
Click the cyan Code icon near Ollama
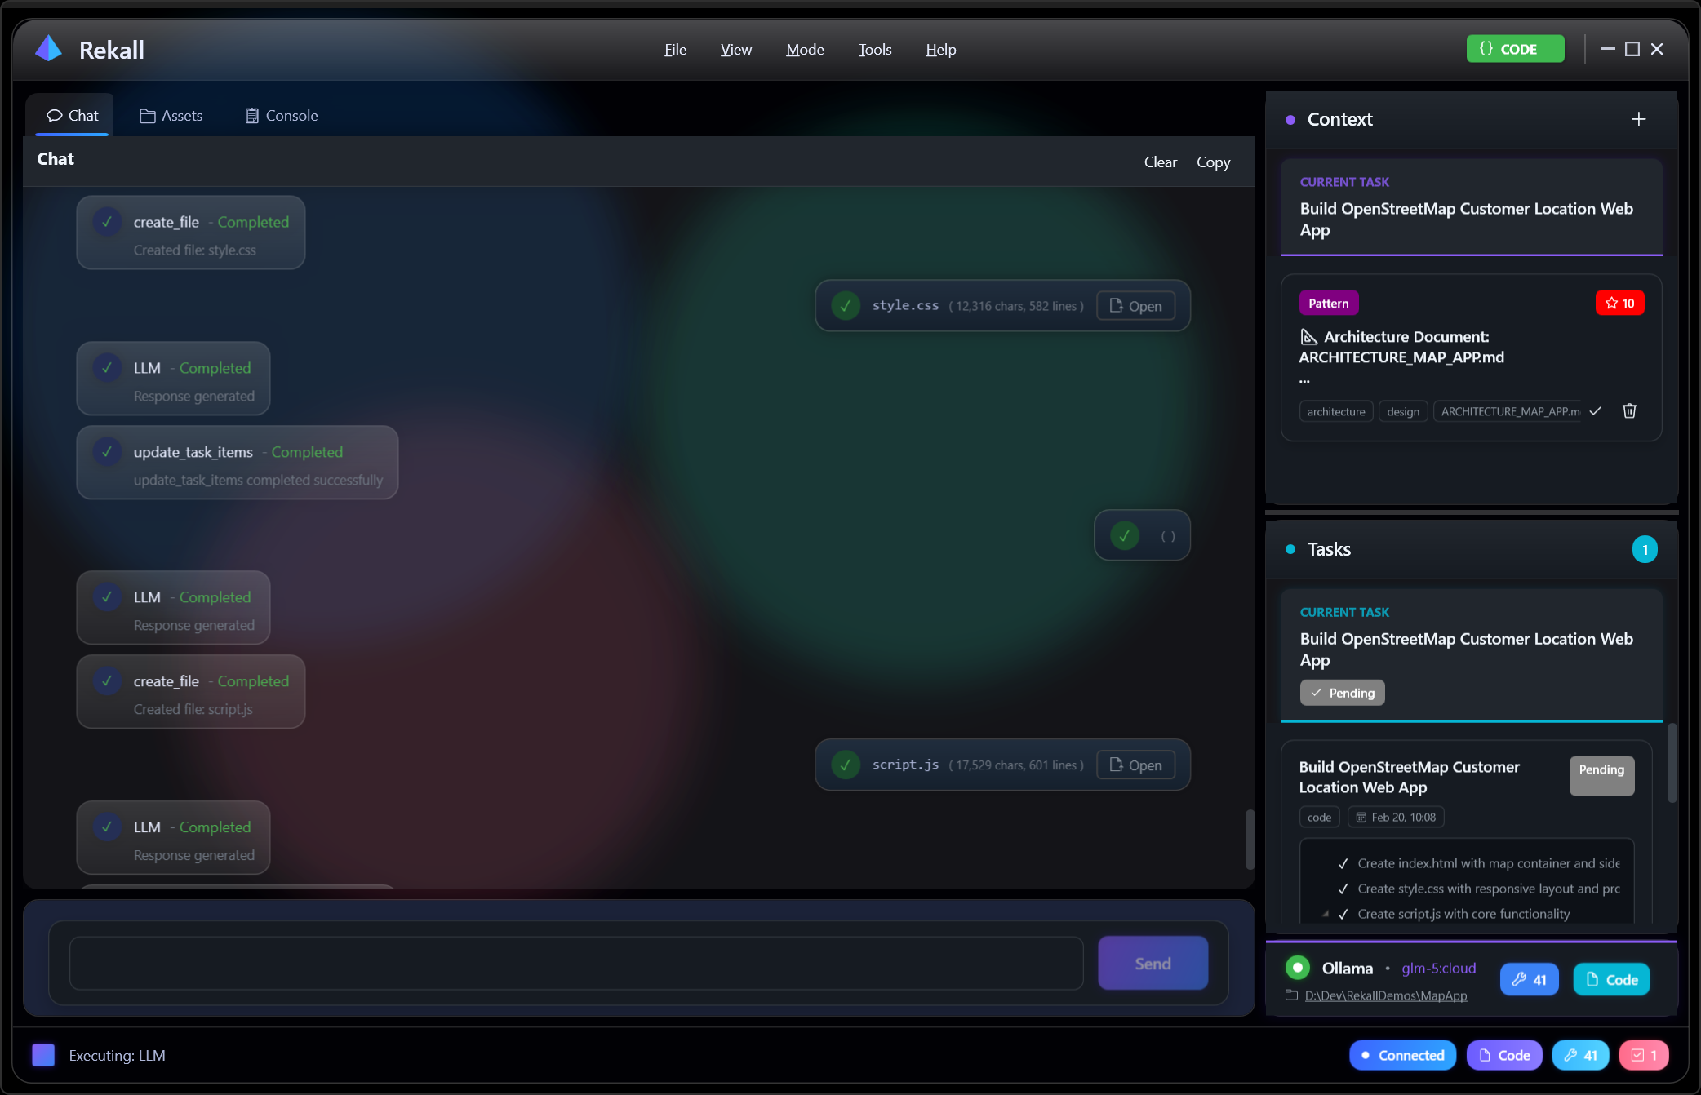coord(1610,979)
